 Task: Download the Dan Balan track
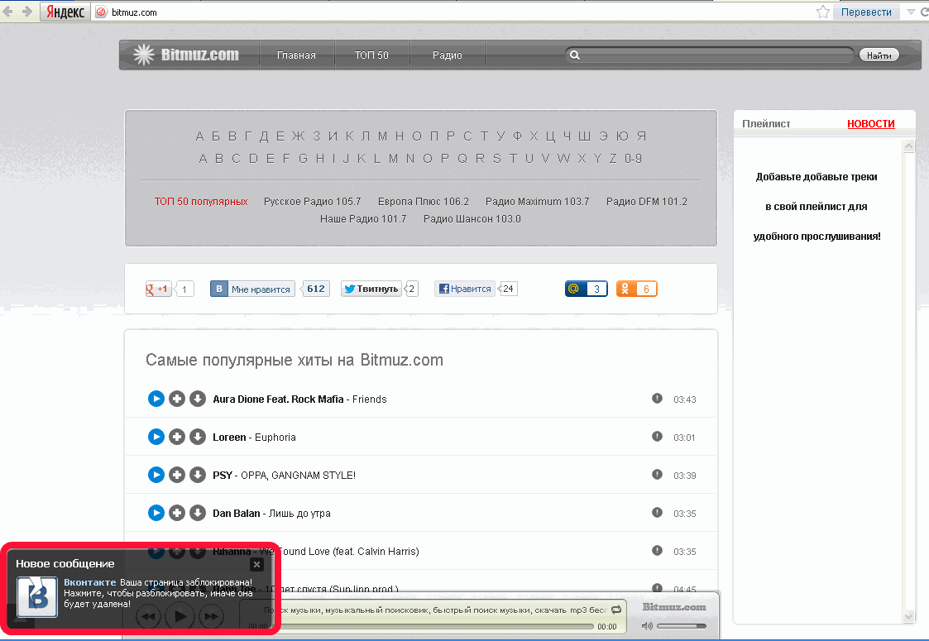click(x=197, y=513)
